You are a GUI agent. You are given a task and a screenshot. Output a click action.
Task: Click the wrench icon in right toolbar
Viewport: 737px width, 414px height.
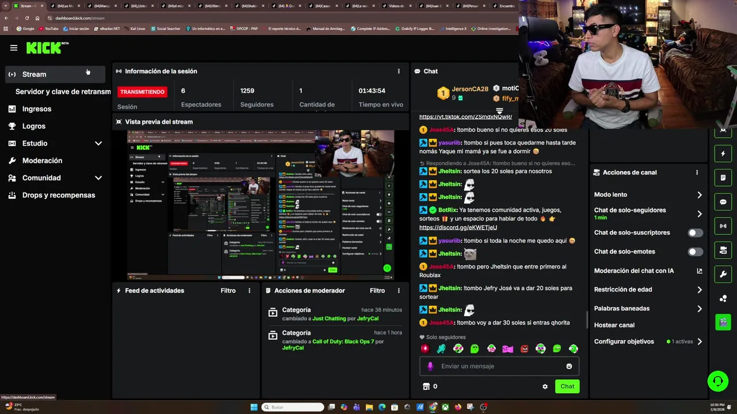coord(723,274)
